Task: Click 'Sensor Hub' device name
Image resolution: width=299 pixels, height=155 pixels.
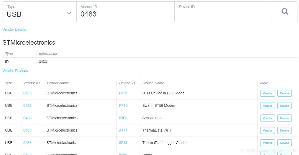Action: pos(152,118)
